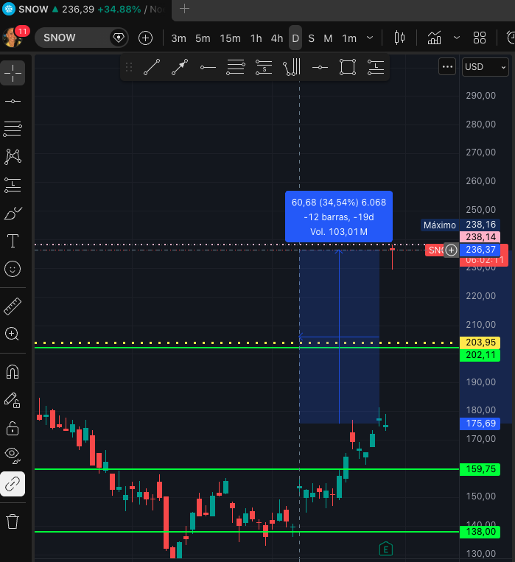Select horizontal ray in favorites toolbar
This screenshot has width=515, height=562.
pos(208,67)
